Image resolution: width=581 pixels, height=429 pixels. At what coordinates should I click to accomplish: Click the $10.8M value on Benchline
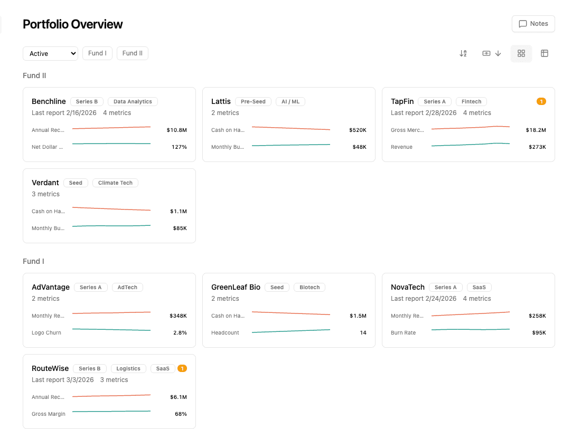(x=177, y=130)
